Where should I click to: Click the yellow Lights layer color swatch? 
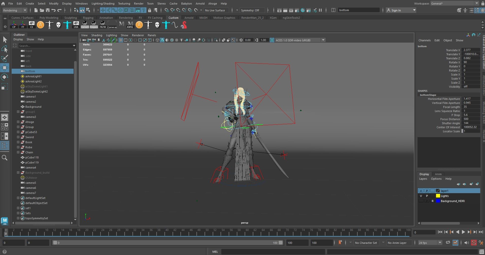pos(438,196)
